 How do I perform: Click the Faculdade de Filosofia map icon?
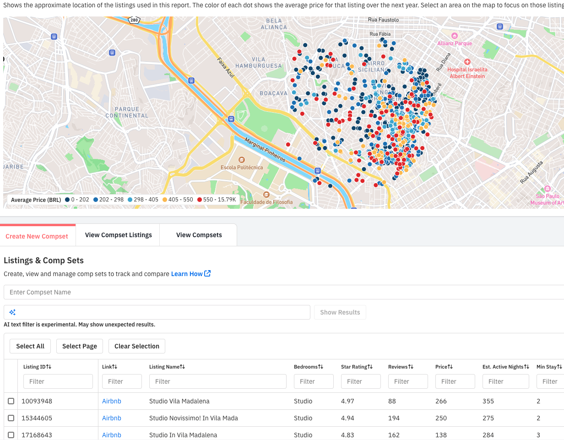tap(267, 194)
